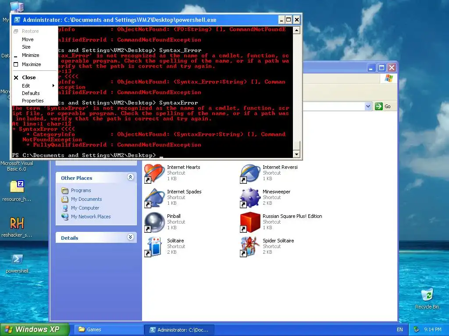Click PowerShell scrollbar up arrow
The image size is (449, 336).
click(x=297, y=30)
